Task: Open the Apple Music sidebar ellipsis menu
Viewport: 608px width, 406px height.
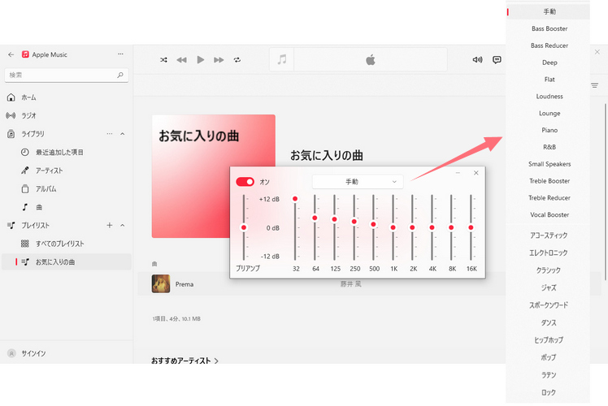Action: (x=120, y=54)
